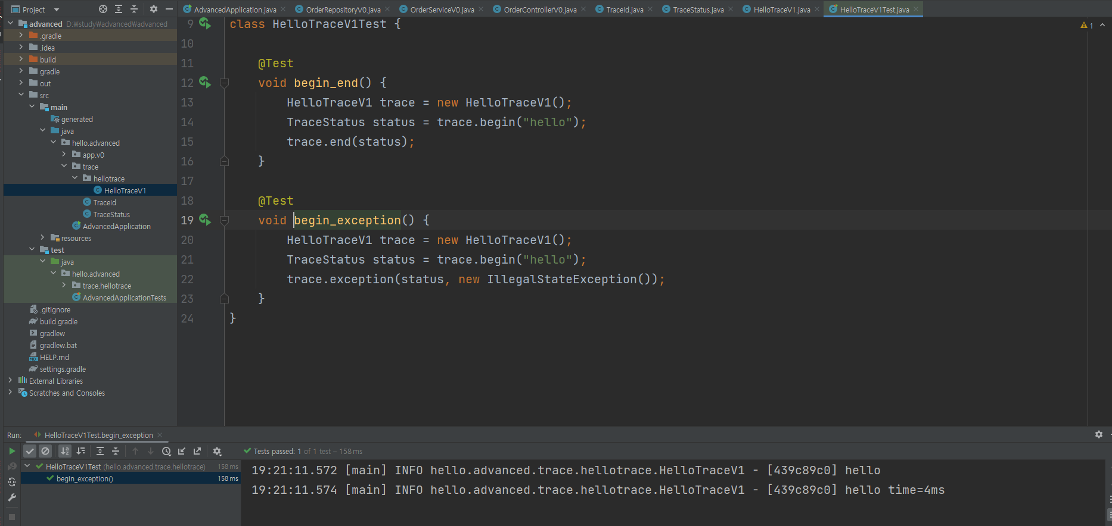
Task: Expand all nodes in the Project panel
Action: (119, 9)
